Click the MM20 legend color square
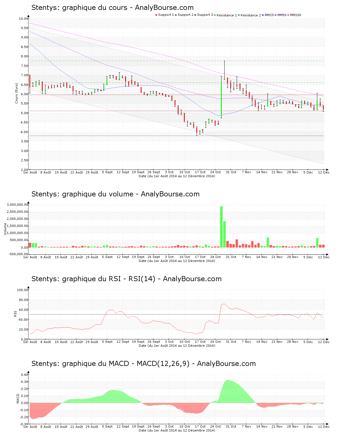 click(263, 15)
